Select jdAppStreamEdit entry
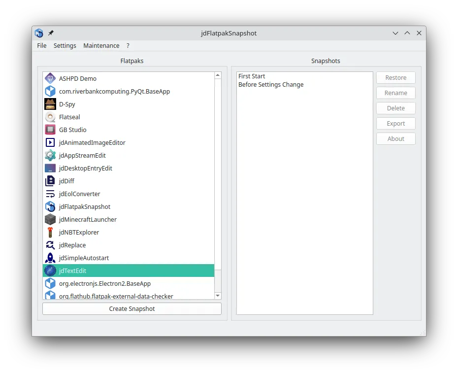This screenshot has height=374, width=458. coord(129,155)
